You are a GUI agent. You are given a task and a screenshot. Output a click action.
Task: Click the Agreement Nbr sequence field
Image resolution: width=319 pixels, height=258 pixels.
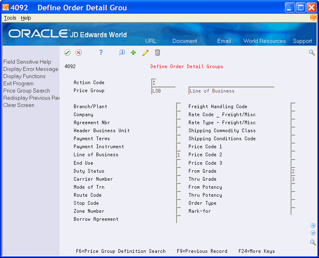[179, 123]
